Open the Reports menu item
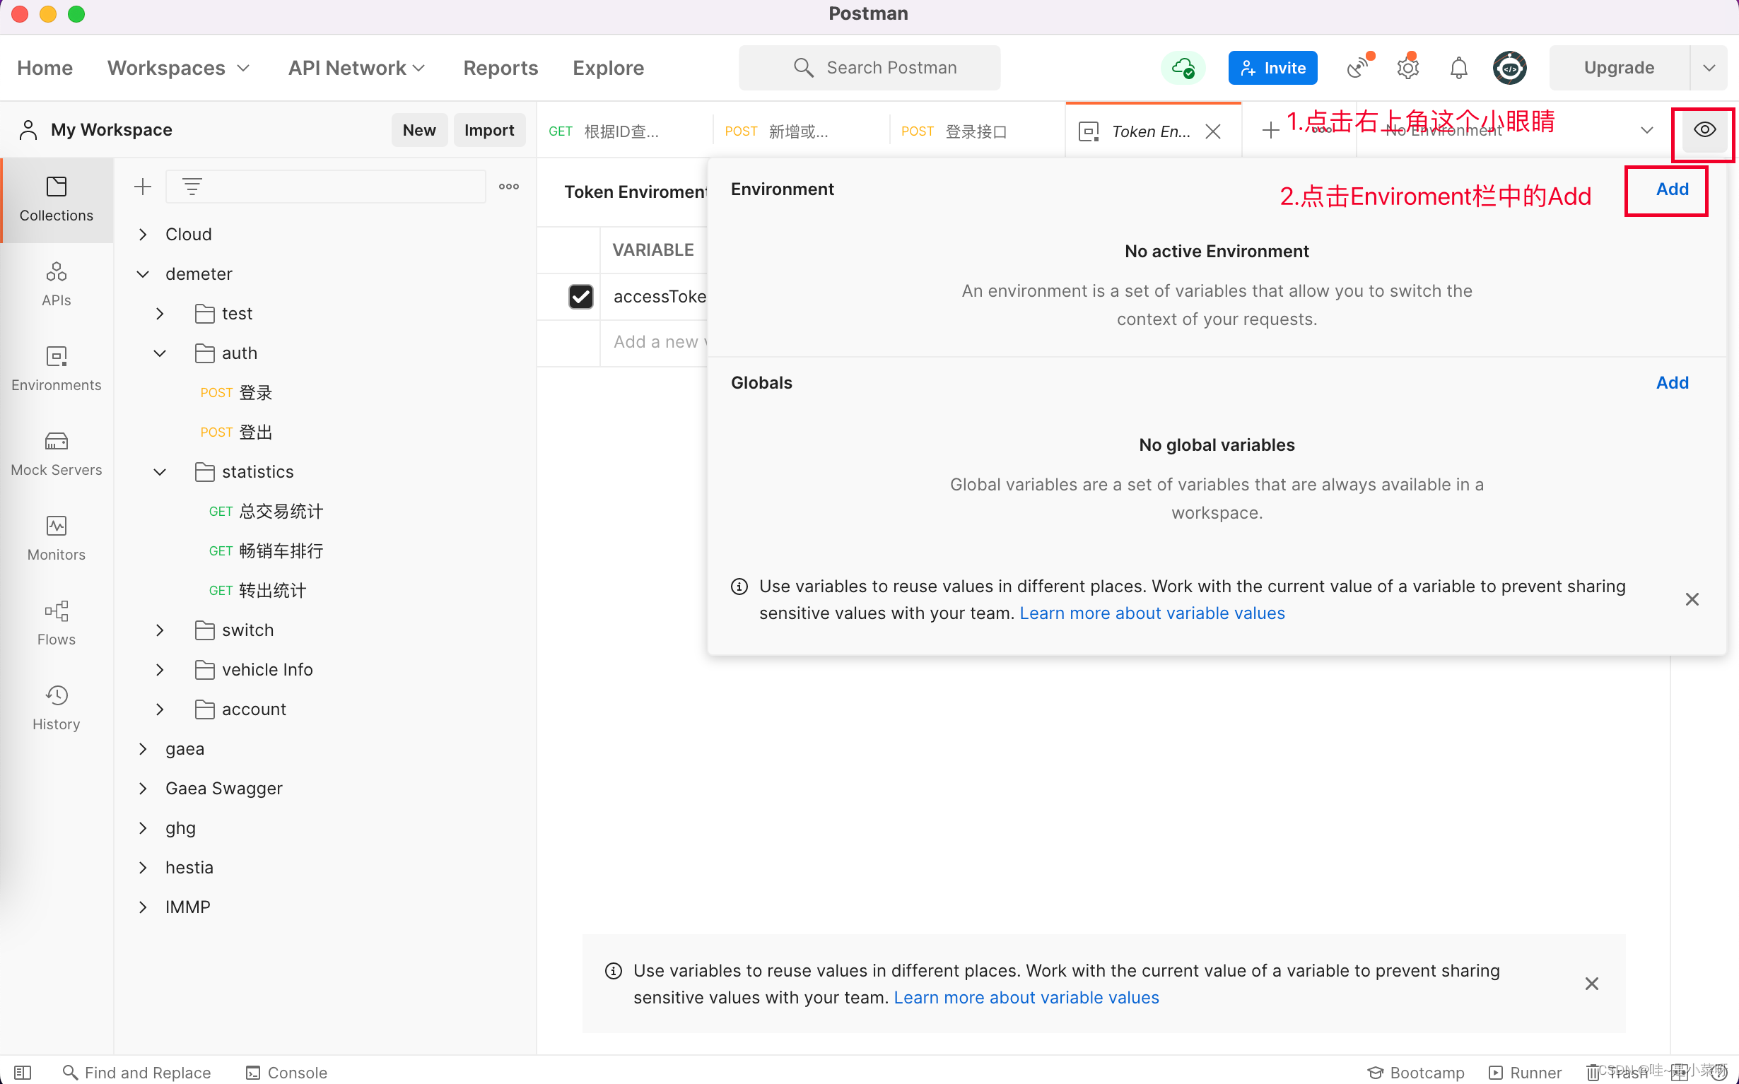The width and height of the screenshot is (1739, 1084). [500, 68]
